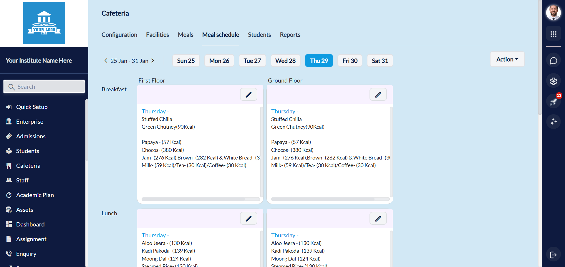The image size is (565, 267).
Task: Open the settings gear icon
Action: tap(554, 81)
